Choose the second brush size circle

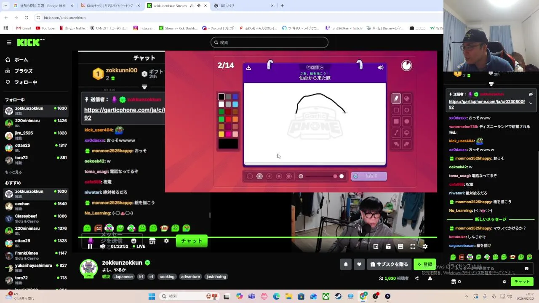[x=259, y=176]
